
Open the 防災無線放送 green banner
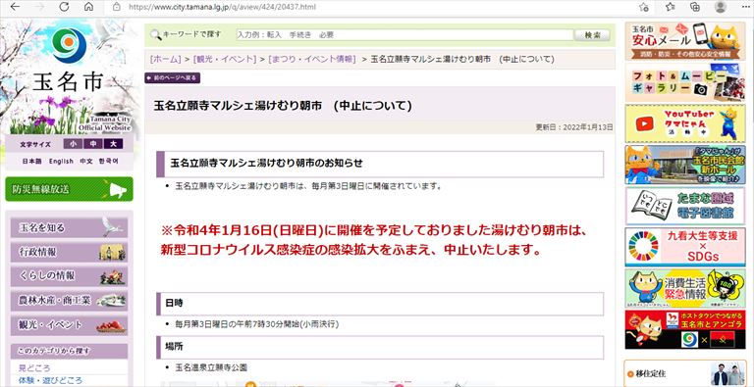click(x=69, y=189)
